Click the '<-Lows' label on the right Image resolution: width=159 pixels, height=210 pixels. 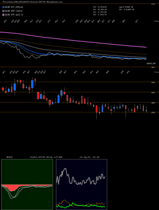(156, 72)
